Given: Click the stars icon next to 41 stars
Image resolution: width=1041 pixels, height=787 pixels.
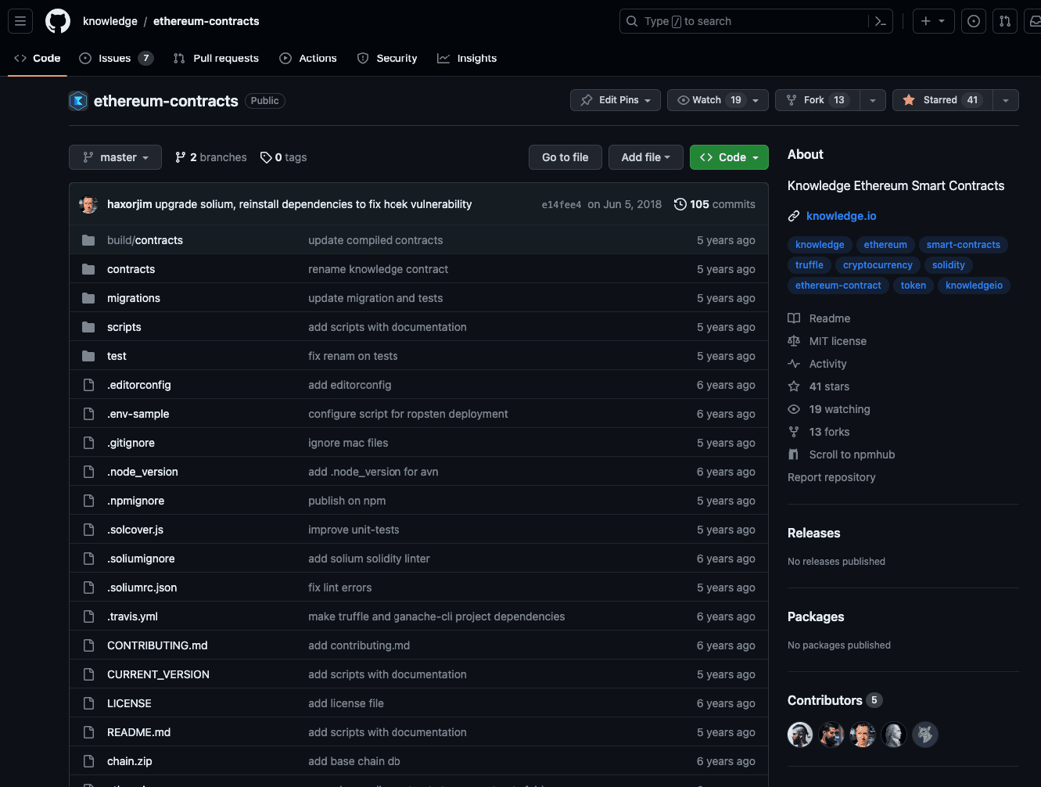Looking at the screenshot, I should point(794,386).
